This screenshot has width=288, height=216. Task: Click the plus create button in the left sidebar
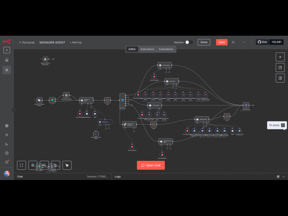click(7, 50)
